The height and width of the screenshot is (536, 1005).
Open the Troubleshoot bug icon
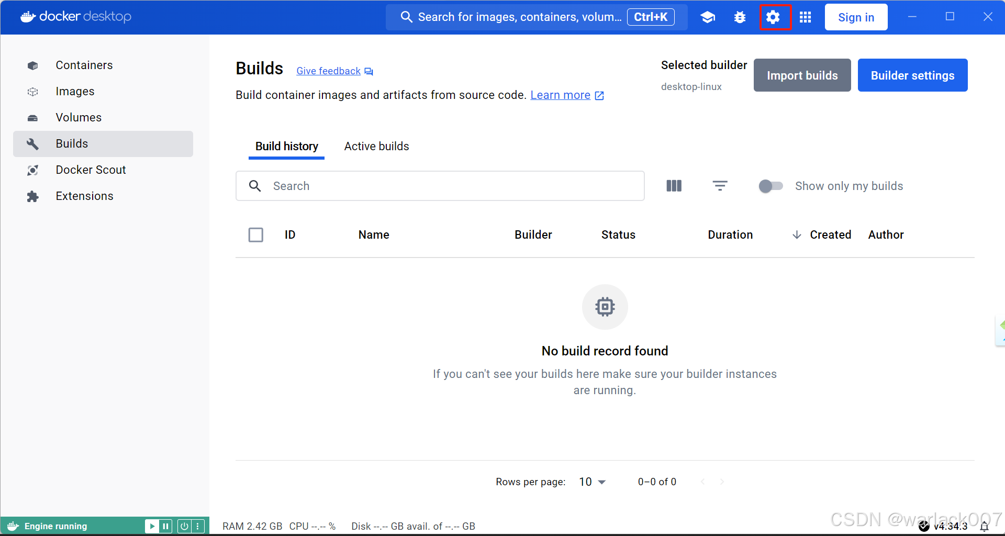point(740,17)
